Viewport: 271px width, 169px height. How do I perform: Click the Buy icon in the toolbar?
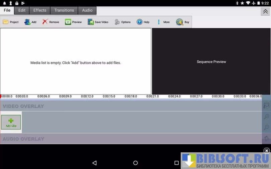pyautogui.click(x=183, y=22)
